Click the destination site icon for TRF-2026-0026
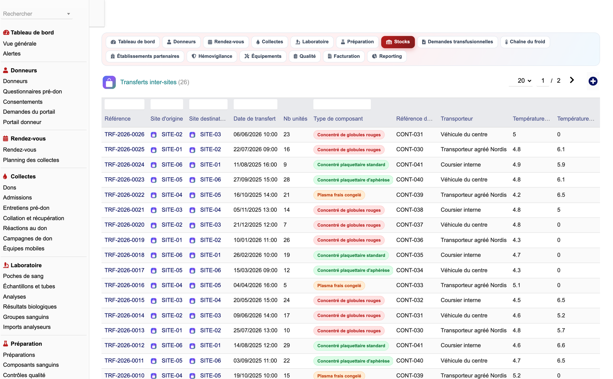 coord(192,135)
